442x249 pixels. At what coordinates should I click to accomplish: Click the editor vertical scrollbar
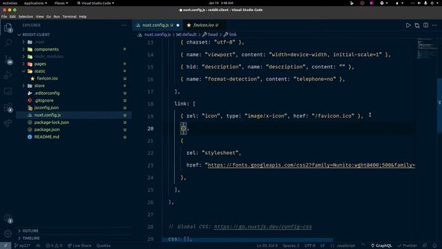[439, 106]
